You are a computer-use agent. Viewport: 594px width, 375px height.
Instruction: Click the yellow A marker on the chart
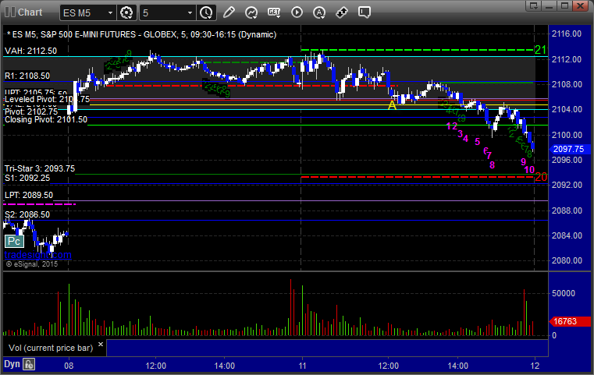click(x=392, y=105)
